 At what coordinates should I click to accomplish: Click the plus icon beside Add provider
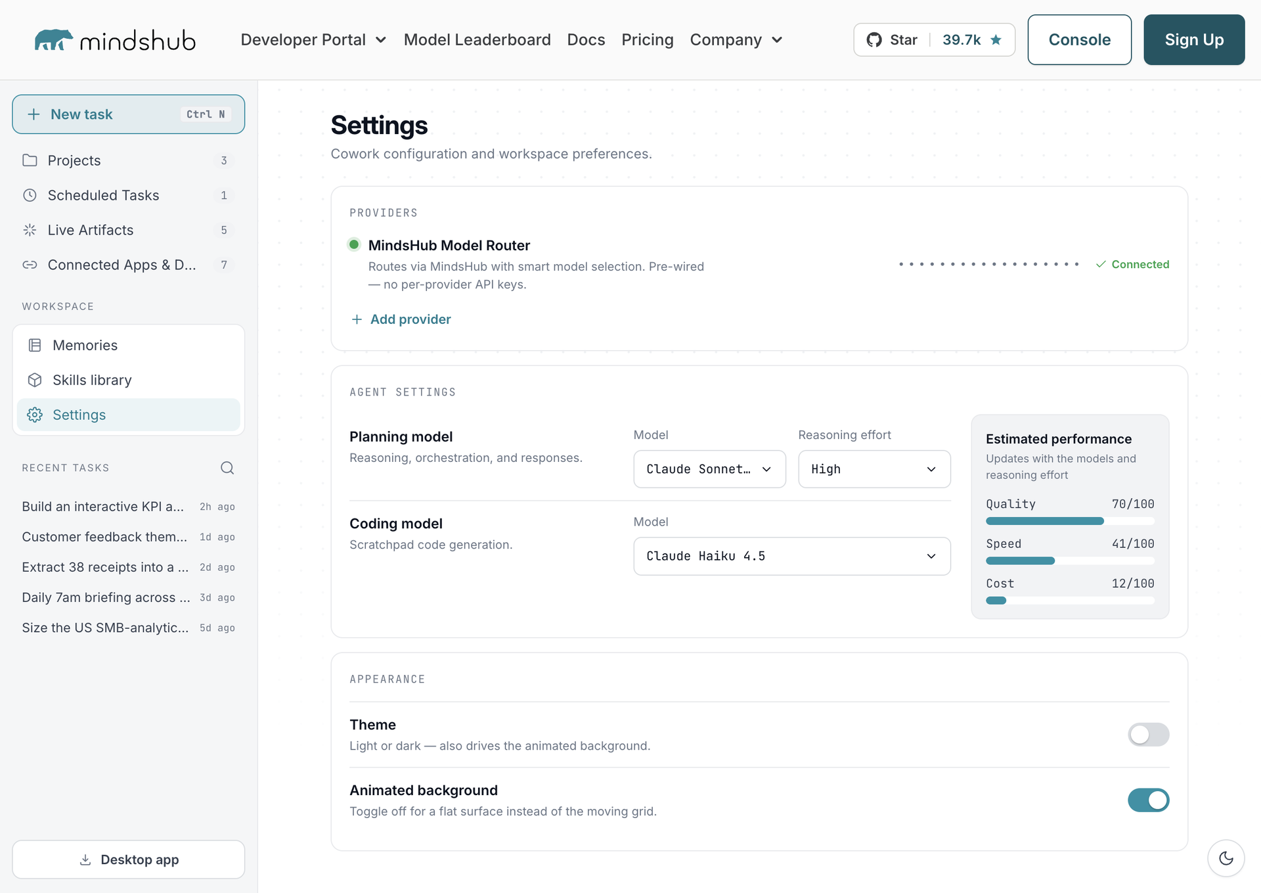tap(357, 319)
